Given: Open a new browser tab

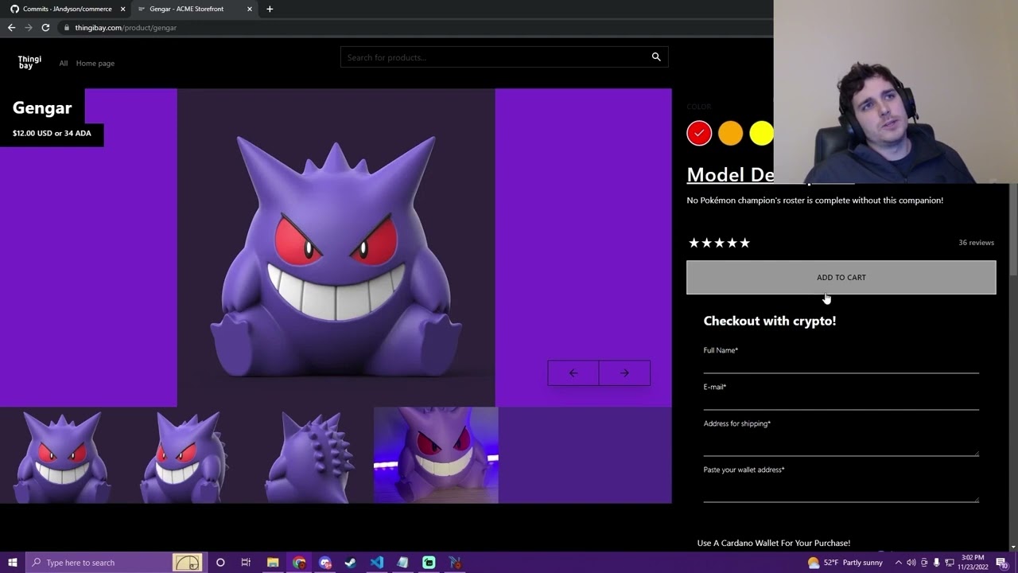Looking at the screenshot, I should click(x=270, y=9).
